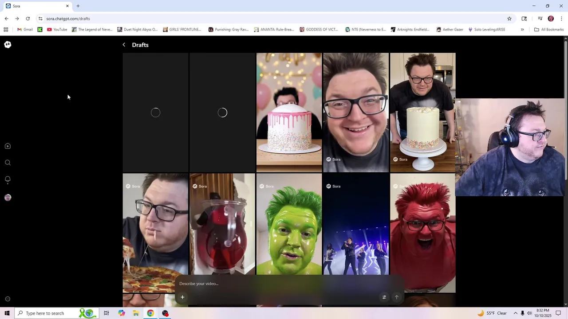This screenshot has height=319, width=568.
Task: Open the Arknights: Endfield bookmark
Action: [410, 30]
